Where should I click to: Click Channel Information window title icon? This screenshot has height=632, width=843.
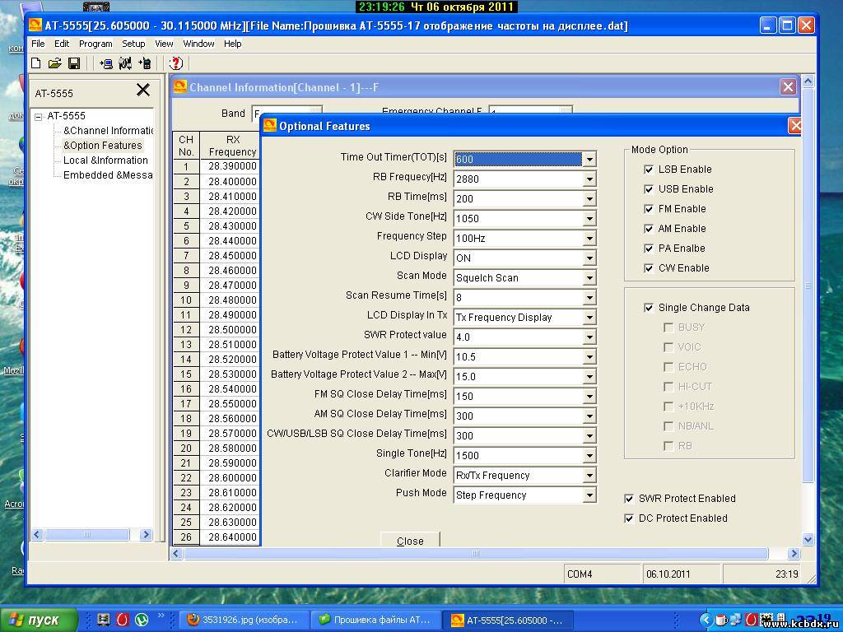pyautogui.click(x=180, y=87)
